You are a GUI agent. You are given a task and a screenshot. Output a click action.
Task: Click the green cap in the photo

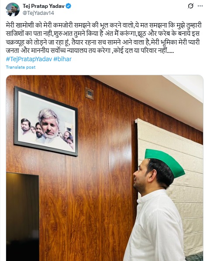click(164, 162)
